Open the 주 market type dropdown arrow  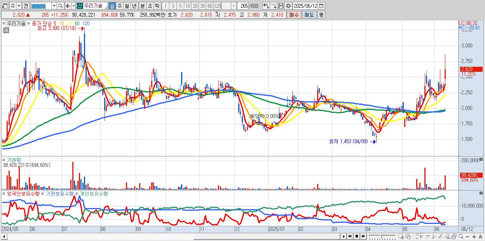19,6
